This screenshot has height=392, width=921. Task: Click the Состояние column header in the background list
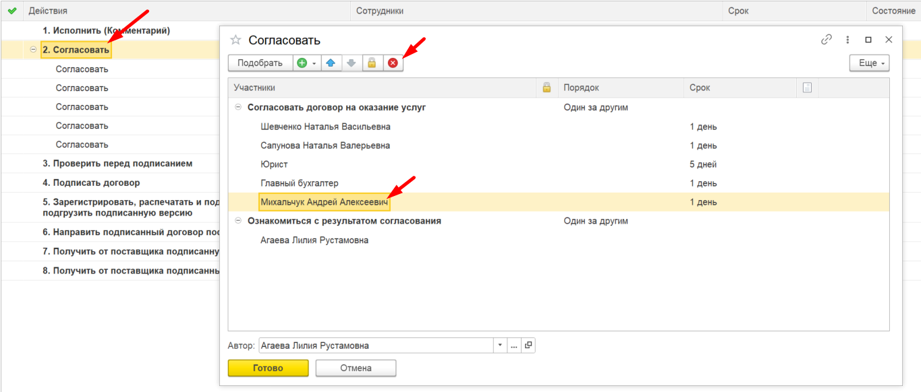tap(893, 11)
